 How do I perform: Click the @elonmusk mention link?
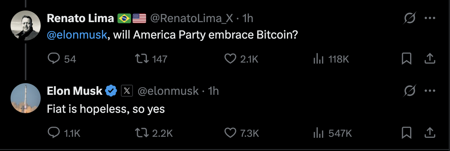tap(77, 35)
